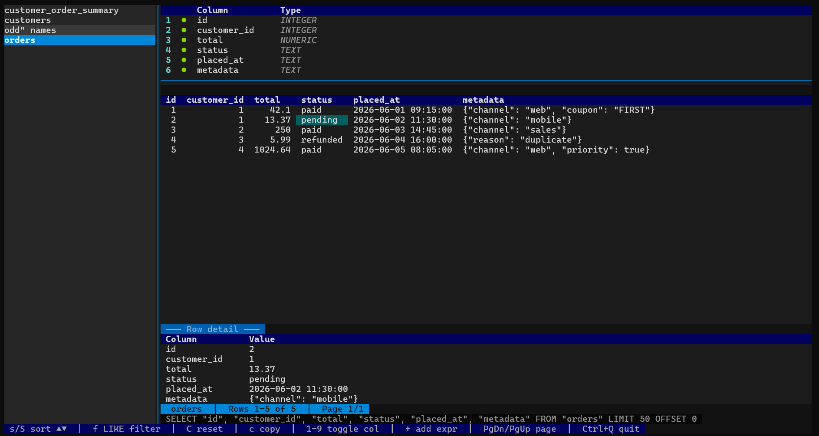Open the customers table in the sidebar
Viewport: 819px width, 436px height.
[x=80, y=20]
